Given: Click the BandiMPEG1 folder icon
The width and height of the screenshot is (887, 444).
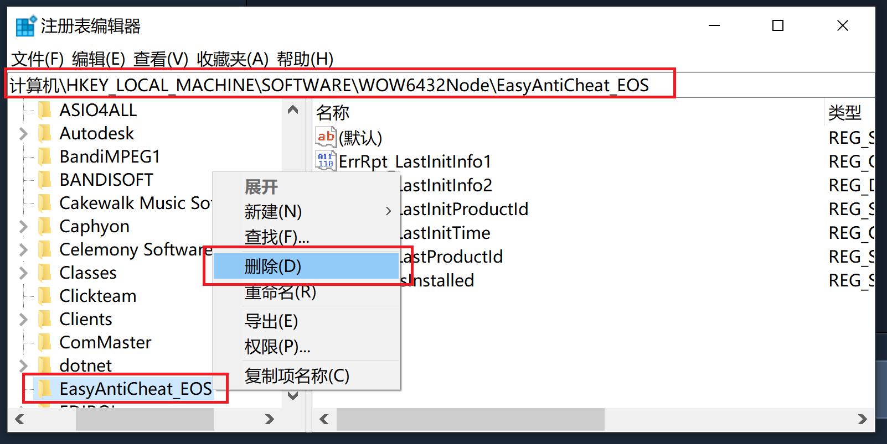Looking at the screenshot, I should click(x=45, y=156).
